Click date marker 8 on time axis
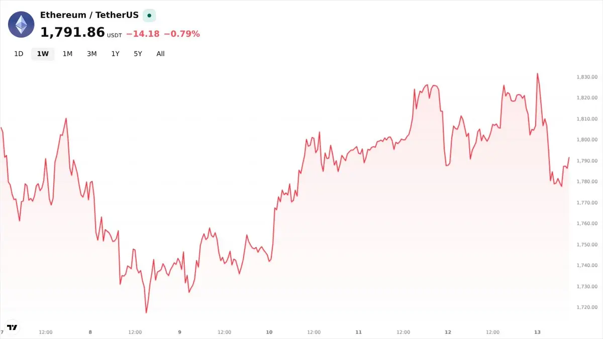The width and height of the screenshot is (603, 339). pyautogui.click(x=90, y=332)
